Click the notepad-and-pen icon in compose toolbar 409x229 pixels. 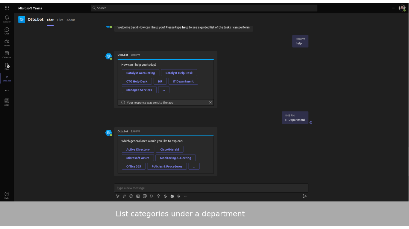(179, 196)
